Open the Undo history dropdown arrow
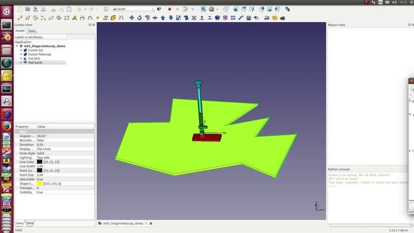 (85, 9)
